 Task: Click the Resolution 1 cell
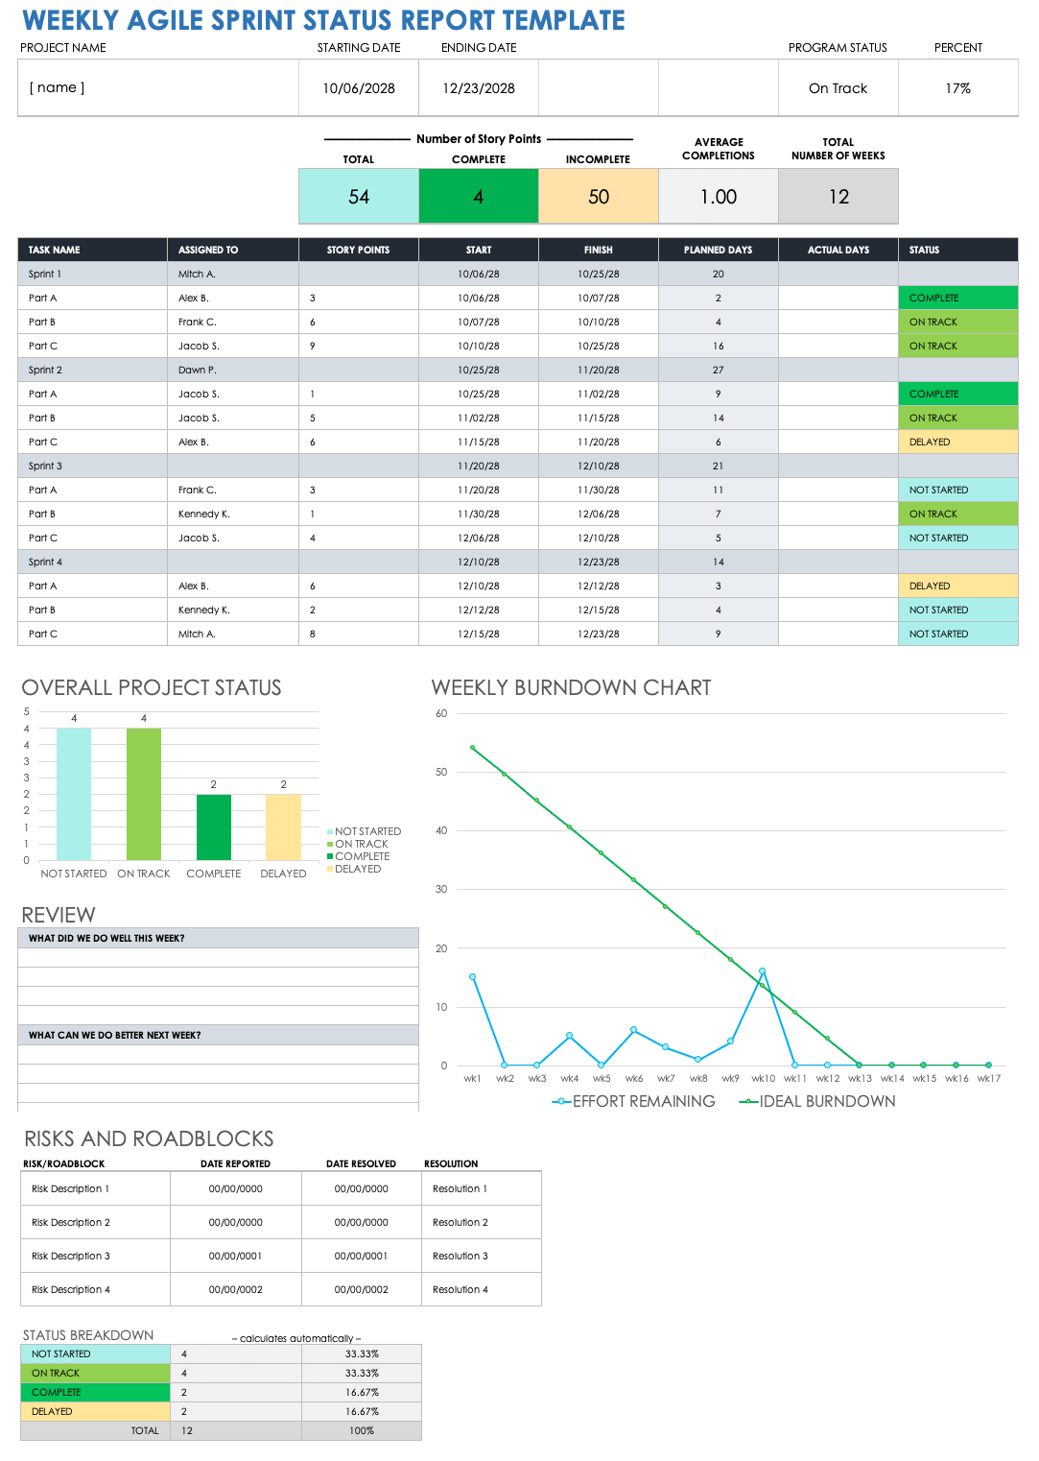[481, 1188]
